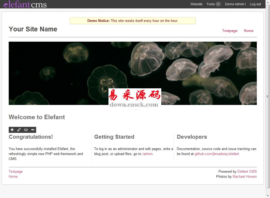Click the vertical scrollbar grip
The width and height of the screenshot is (270, 198).
click(268, 96)
